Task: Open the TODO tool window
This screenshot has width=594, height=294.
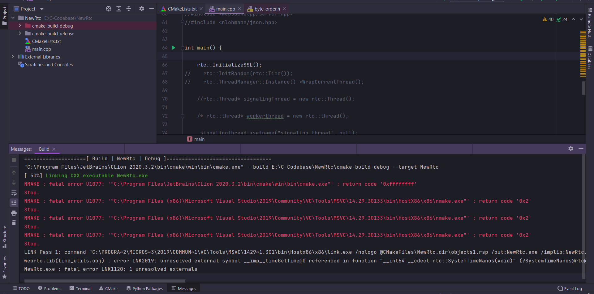Action: tap(21, 288)
